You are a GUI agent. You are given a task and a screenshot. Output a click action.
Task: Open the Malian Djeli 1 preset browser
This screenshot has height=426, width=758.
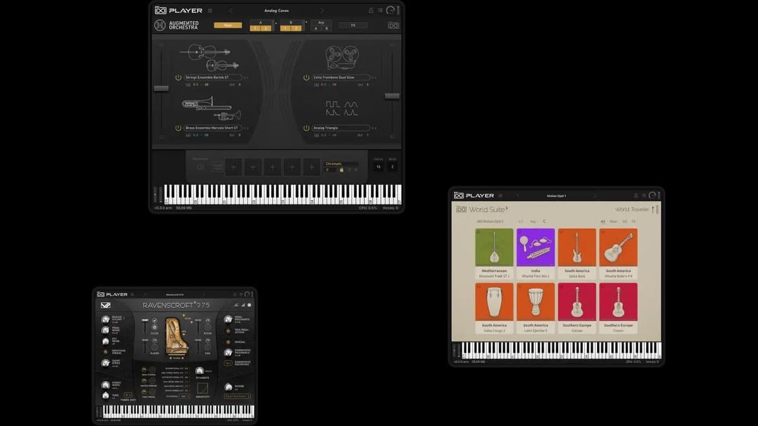coord(556,196)
